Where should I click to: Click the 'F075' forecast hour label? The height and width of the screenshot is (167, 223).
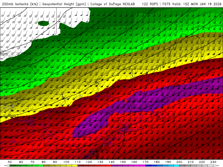166,4
